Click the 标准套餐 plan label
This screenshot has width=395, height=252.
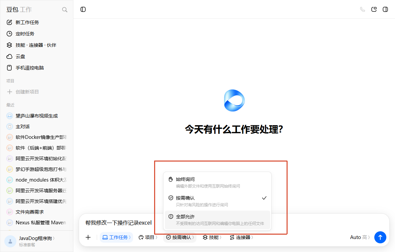point(27,245)
